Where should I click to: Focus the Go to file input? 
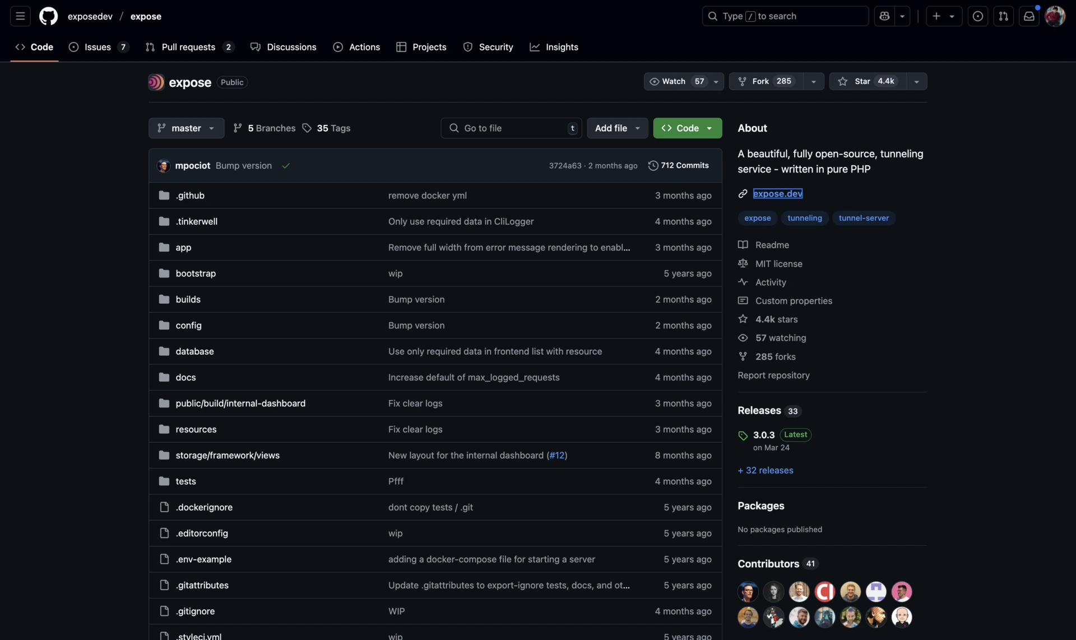tap(511, 128)
